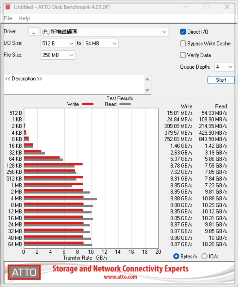Enable Bypass Write Cache checkbox
Image resolution: width=238 pixels, height=287 pixels.
point(183,43)
